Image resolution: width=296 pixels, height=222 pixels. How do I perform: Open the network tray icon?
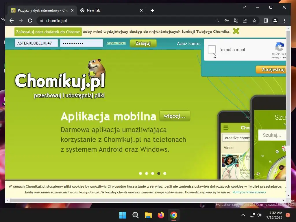tap(252, 215)
